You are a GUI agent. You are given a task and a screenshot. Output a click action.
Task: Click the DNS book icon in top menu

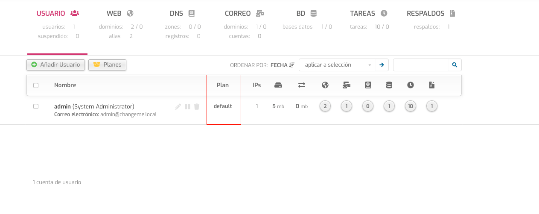[192, 13]
